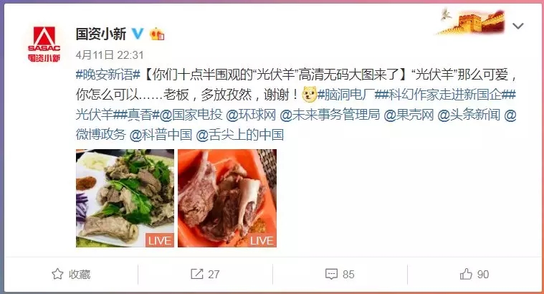Open the @果壳网 mention link
The height and width of the screenshot is (294, 544).
pyautogui.click(x=409, y=115)
